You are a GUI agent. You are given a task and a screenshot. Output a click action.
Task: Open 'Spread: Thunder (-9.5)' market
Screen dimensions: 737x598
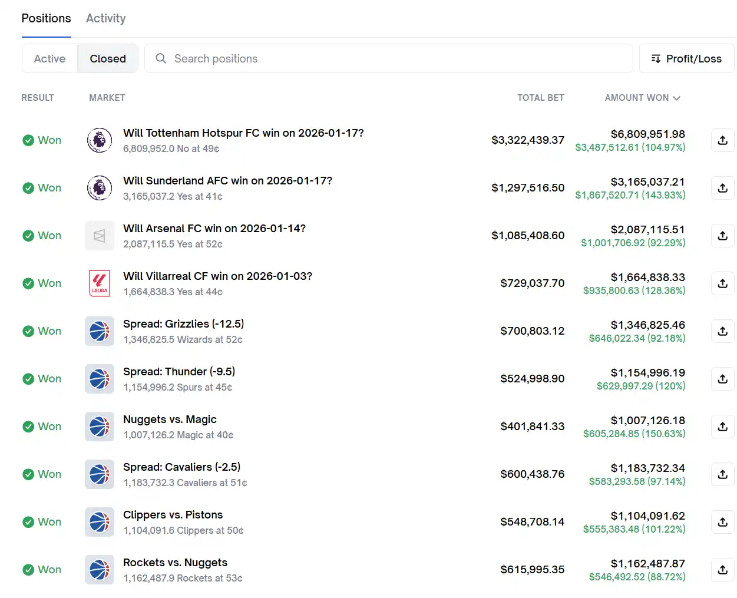[179, 372]
